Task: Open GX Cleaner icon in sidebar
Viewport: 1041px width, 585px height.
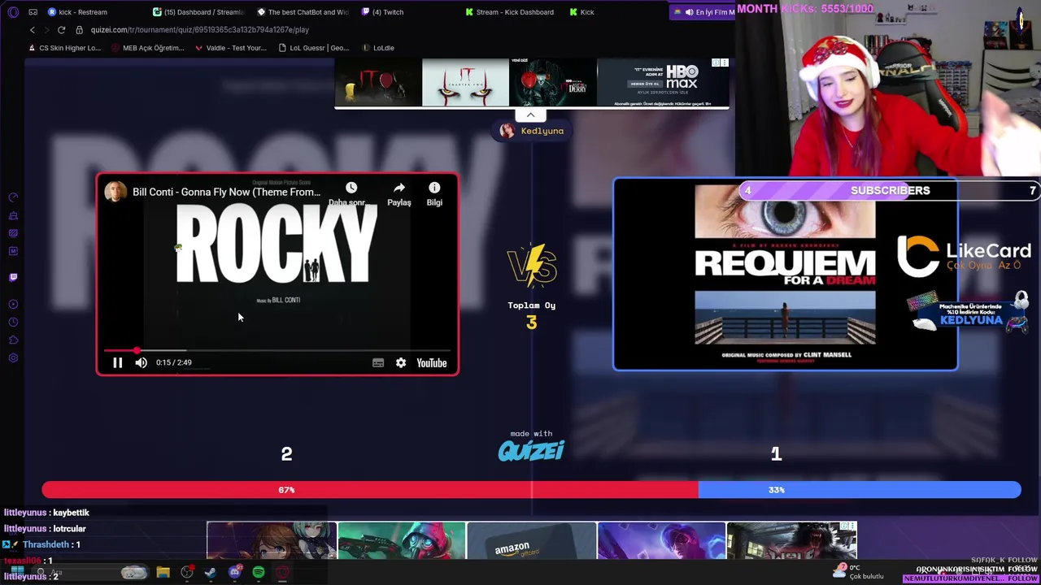Action: [x=13, y=215]
